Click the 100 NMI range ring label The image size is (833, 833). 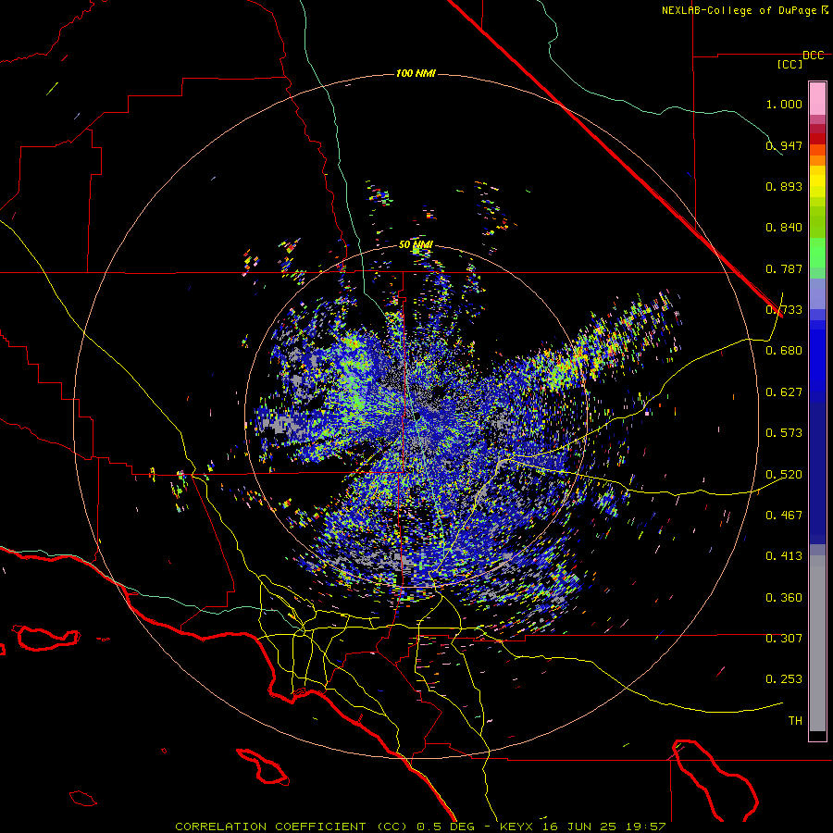coord(416,73)
